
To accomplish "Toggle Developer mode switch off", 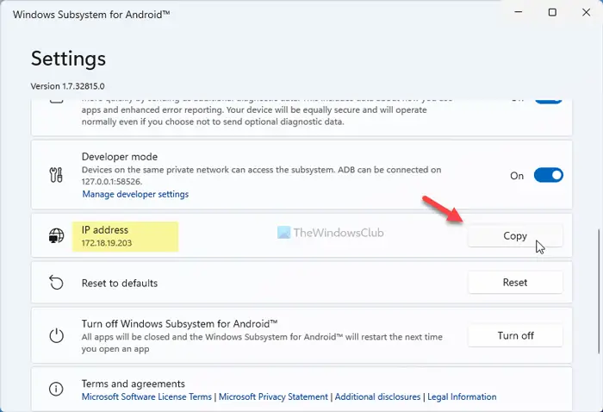I will pos(549,176).
